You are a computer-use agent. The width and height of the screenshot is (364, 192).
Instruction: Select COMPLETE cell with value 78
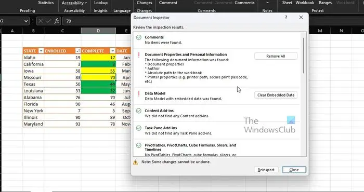98,124
